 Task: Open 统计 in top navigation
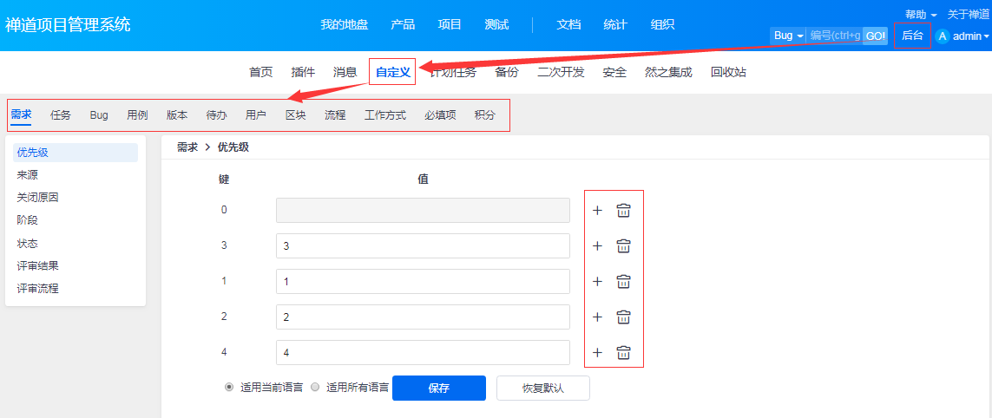click(615, 24)
